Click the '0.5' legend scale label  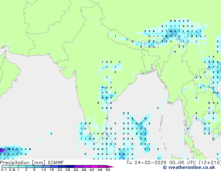click(x=12, y=170)
